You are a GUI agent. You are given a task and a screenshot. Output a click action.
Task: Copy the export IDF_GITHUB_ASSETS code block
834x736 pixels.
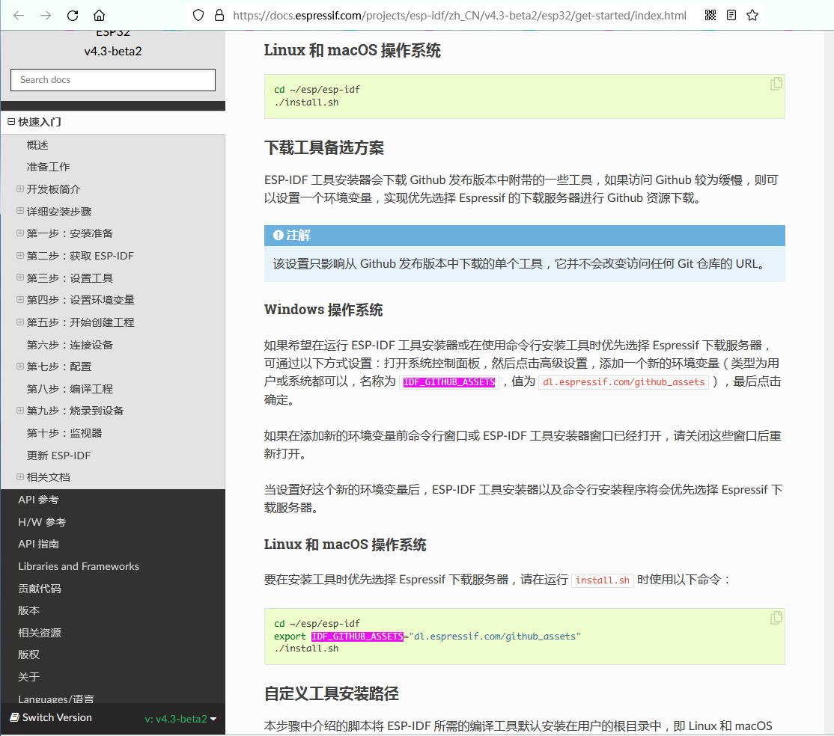click(776, 618)
